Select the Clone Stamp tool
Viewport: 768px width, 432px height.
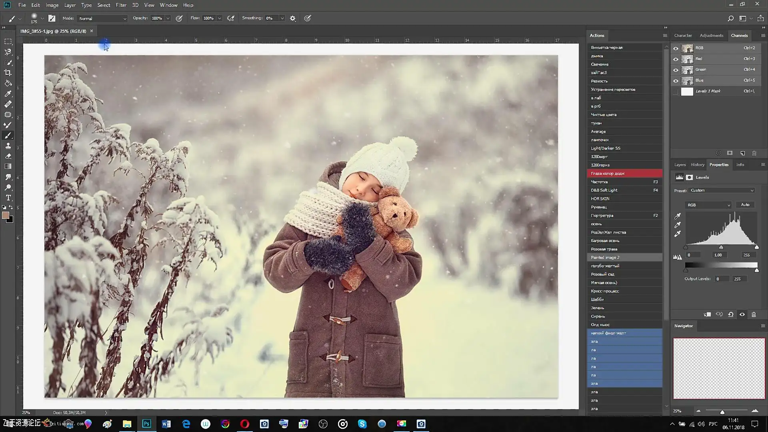click(x=8, y=146)
